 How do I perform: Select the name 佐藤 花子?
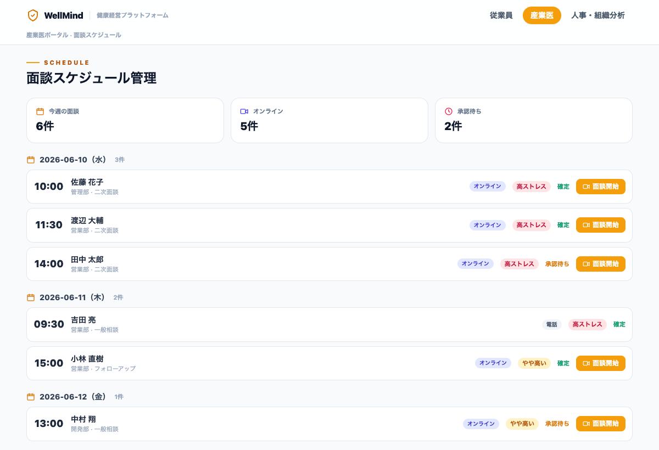click(87, 182)
